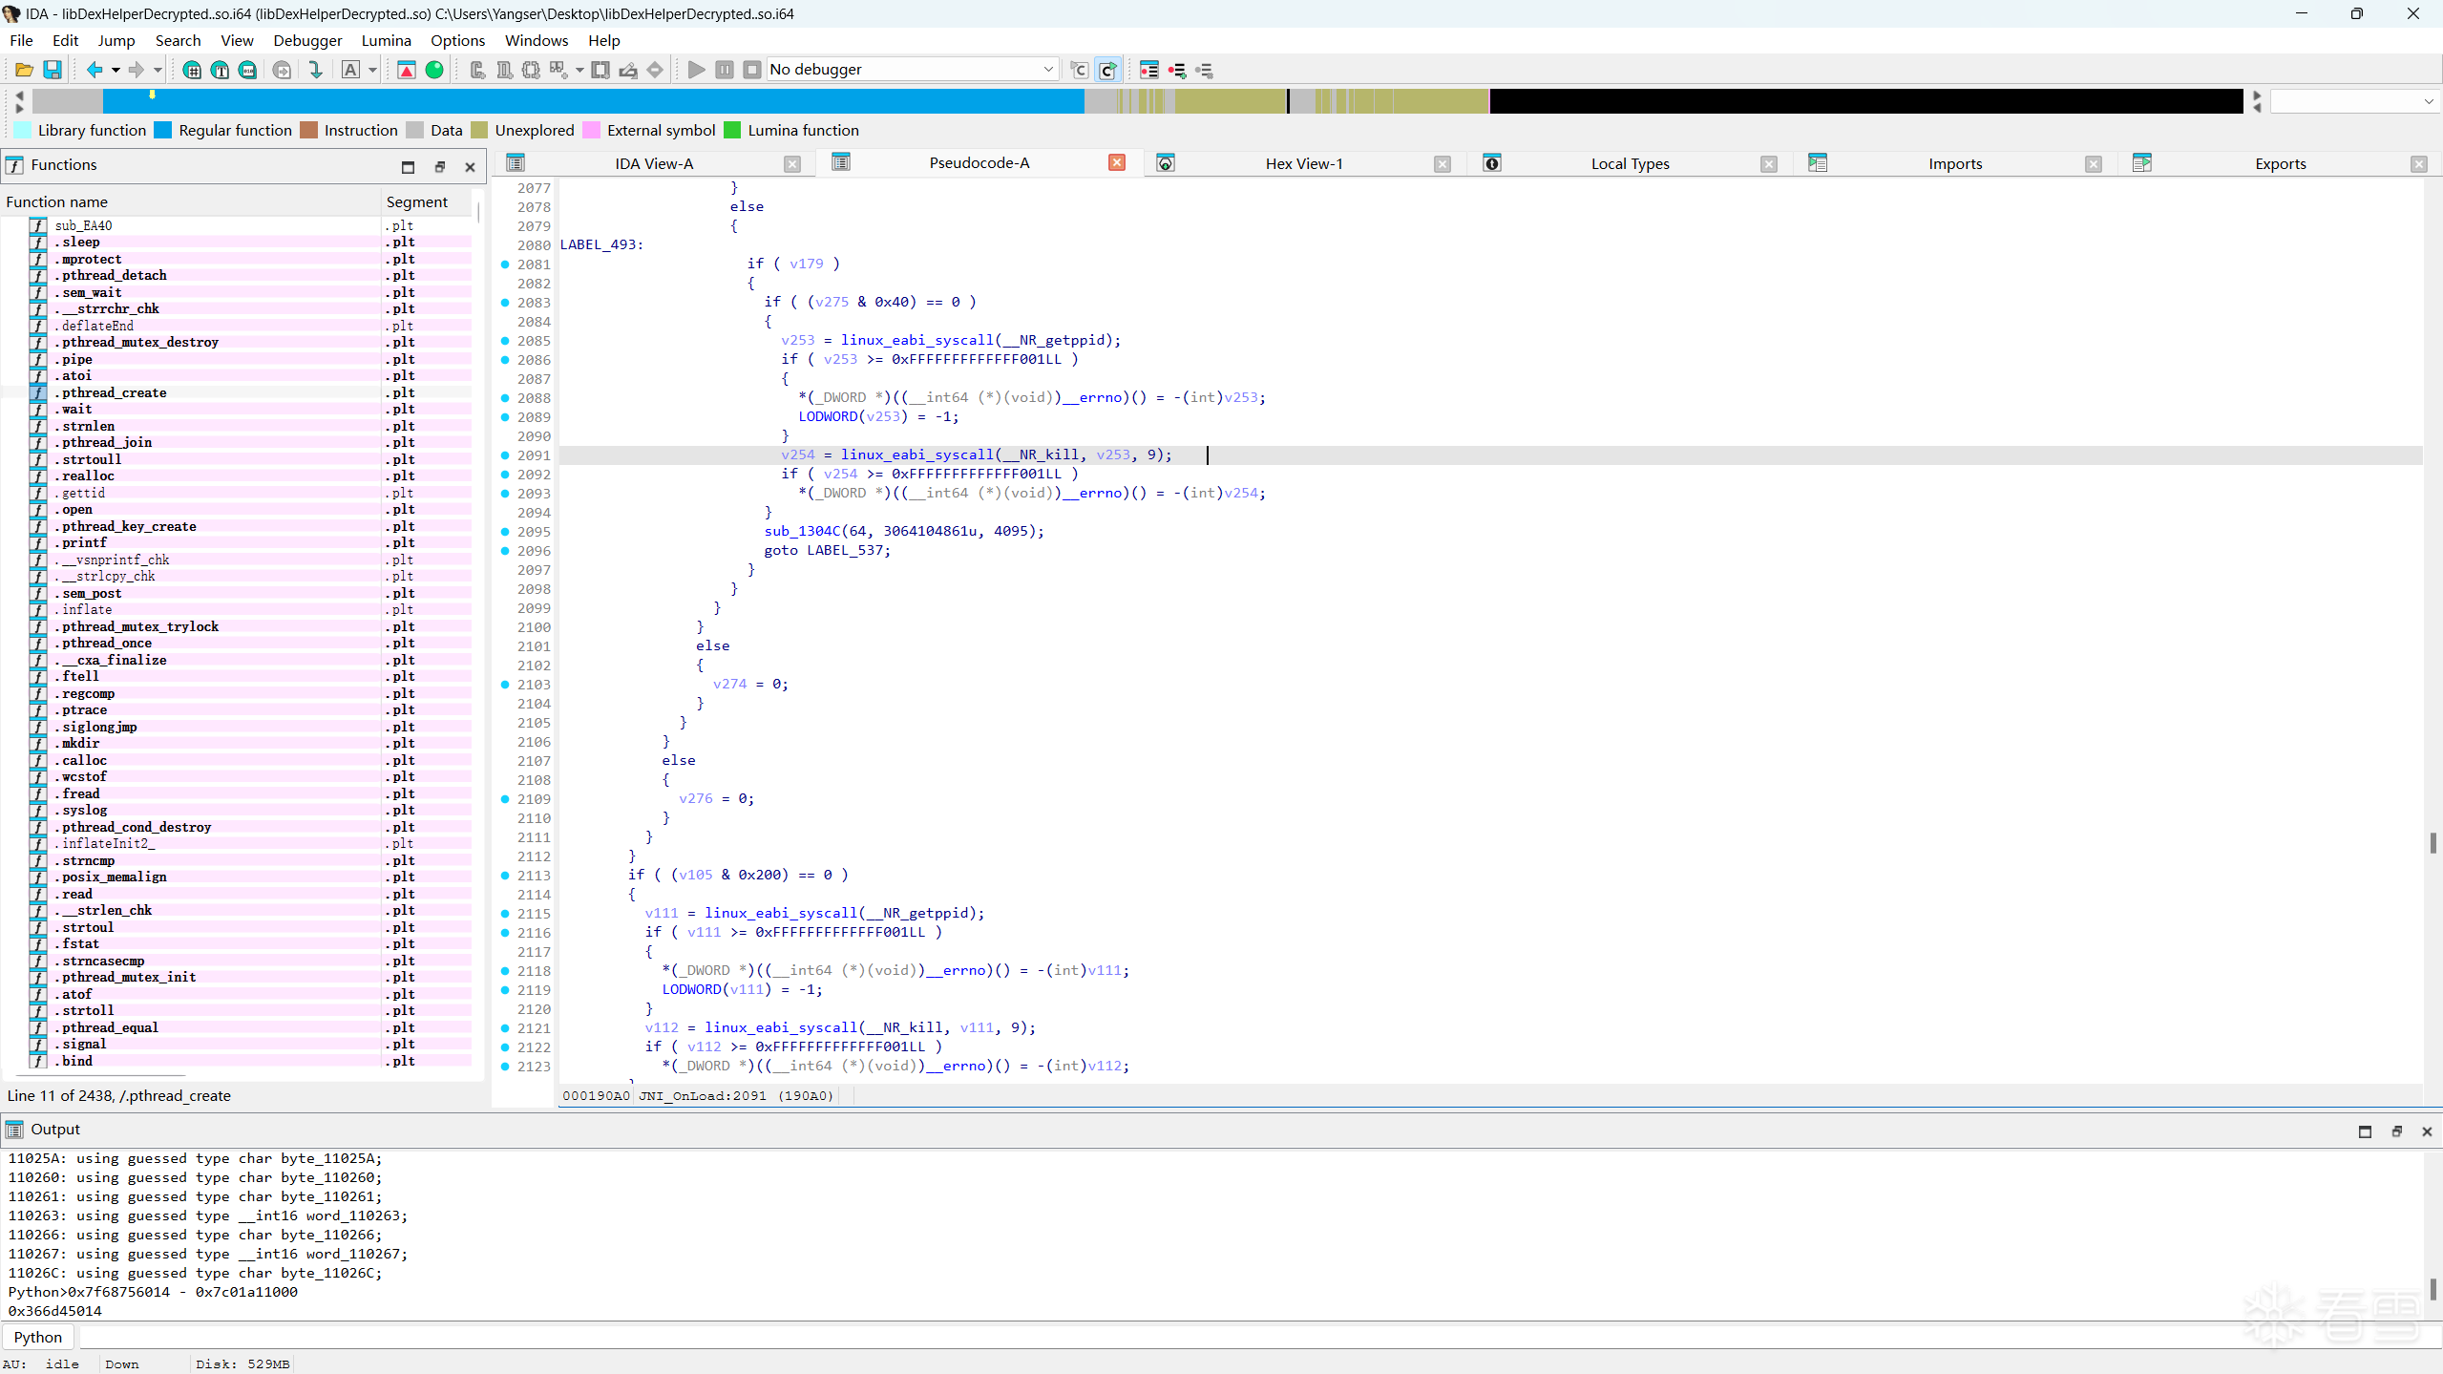Click the text search 'T' toolbar icon

pyautogui.click(x=221, y=70)
